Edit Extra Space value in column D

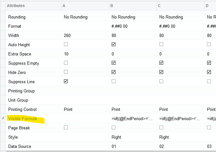[x=210, y=54]
